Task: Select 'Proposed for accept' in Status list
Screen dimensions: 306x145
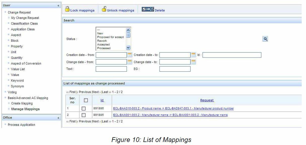Action: [x=110, y=37]
